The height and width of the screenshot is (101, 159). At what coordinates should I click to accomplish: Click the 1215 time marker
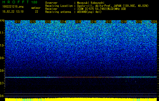tap(78, 22)
